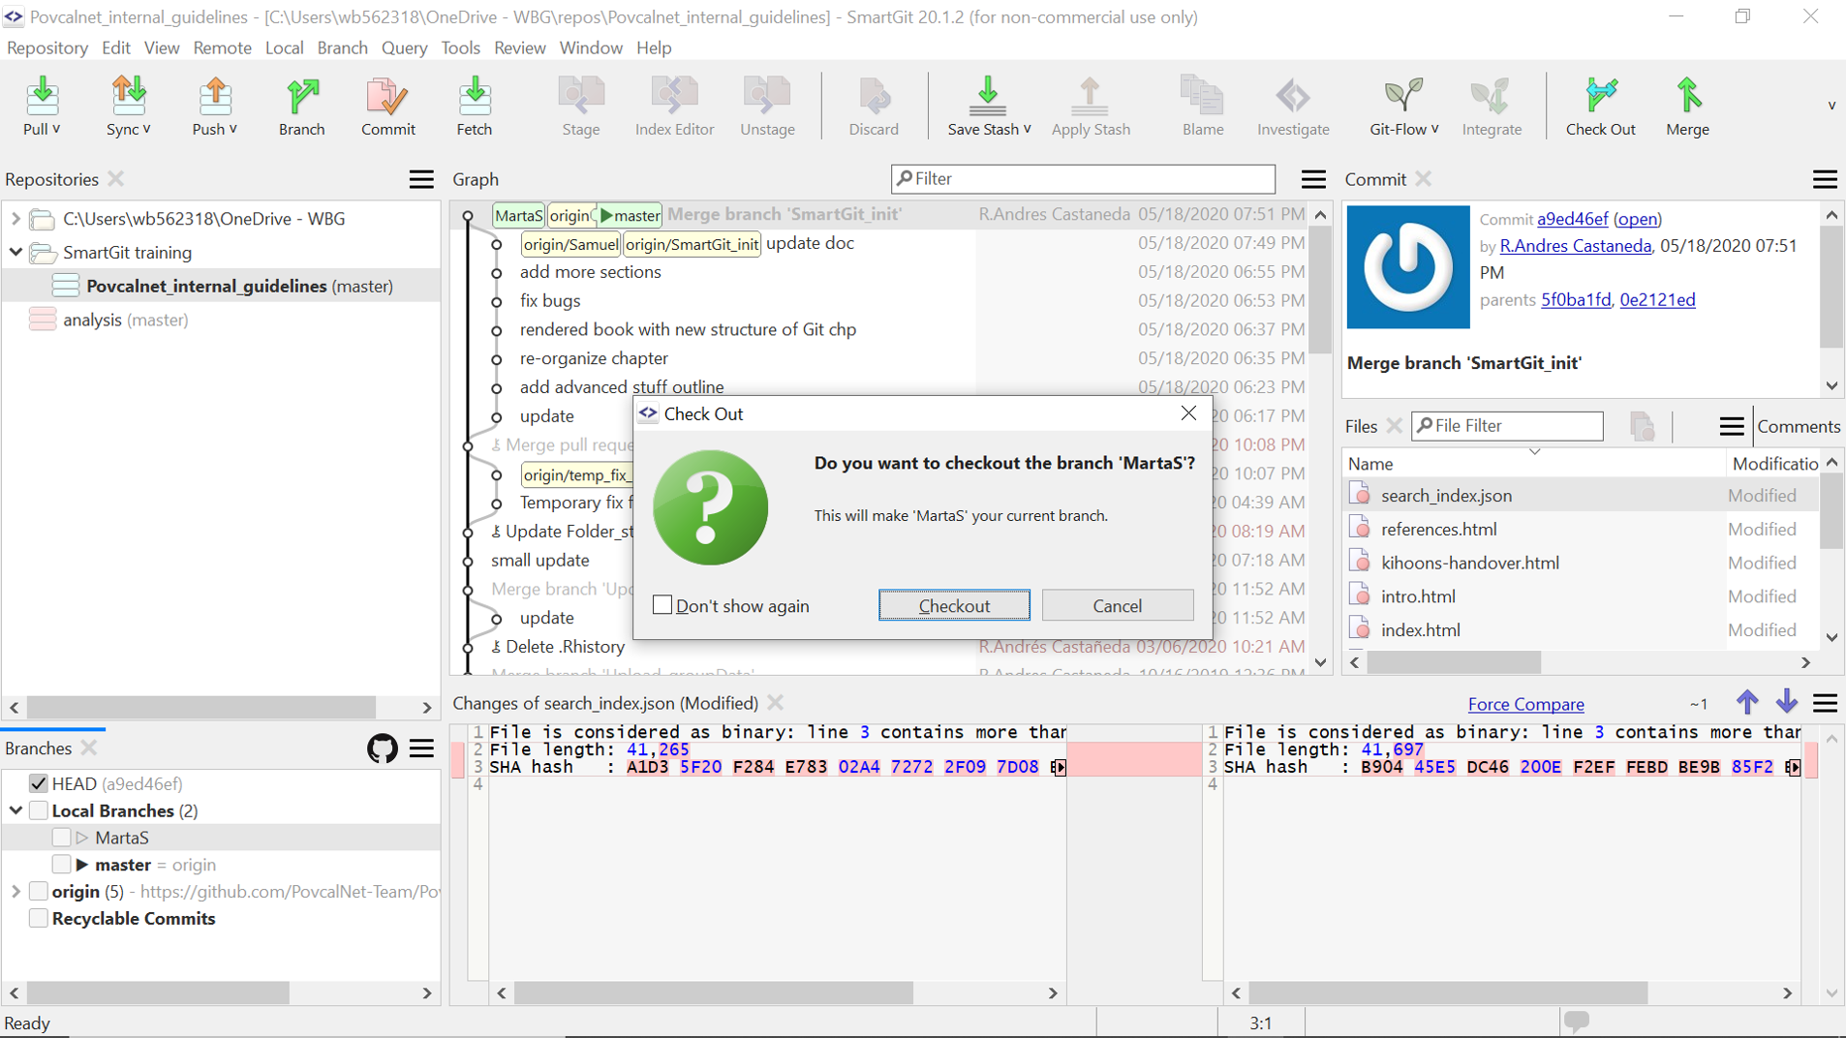Collapse the Local Branches tree node
Screen dimensions: 1846x1038
(15, 810)
